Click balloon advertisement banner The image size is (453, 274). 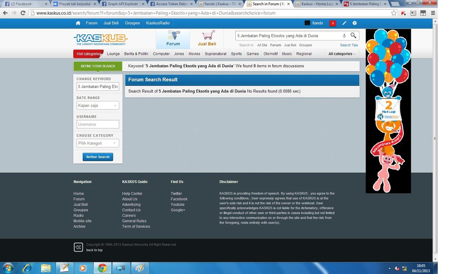coord(388,111)
